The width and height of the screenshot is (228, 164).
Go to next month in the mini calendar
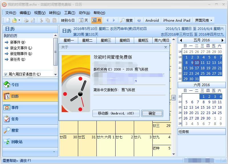tap(223, 40)
